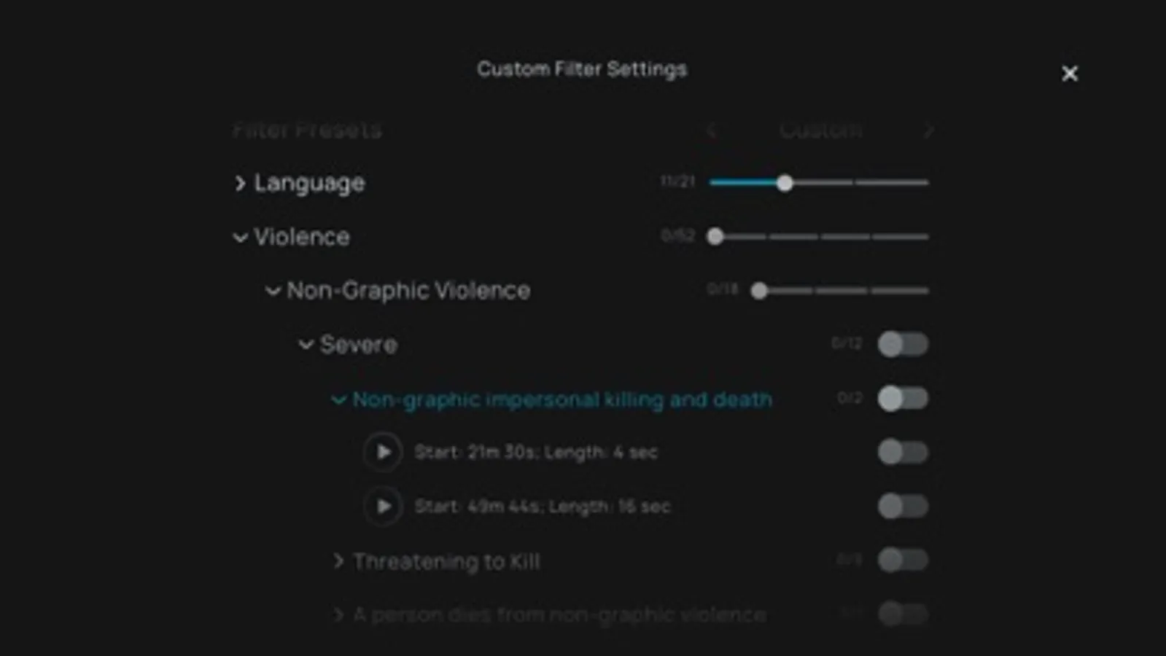Collapse the Severe section chevron

click(306, 345)
